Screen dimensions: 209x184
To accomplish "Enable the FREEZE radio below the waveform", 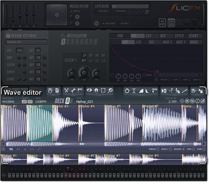I will [158, 149].
